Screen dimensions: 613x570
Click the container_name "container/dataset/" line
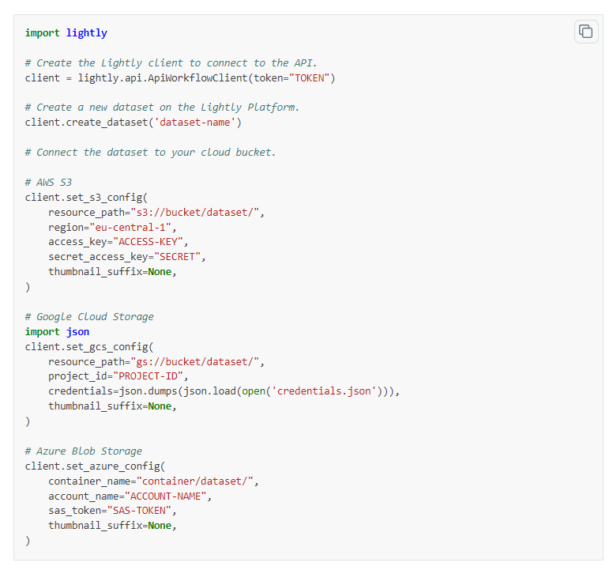pyautogui.click(x=153, y=481)
